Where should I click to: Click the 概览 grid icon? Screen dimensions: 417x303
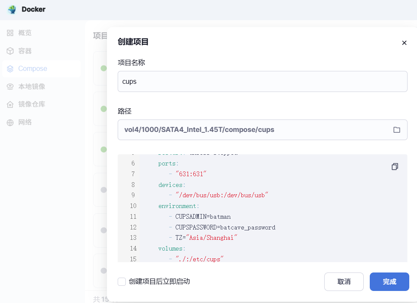(10, 33)
